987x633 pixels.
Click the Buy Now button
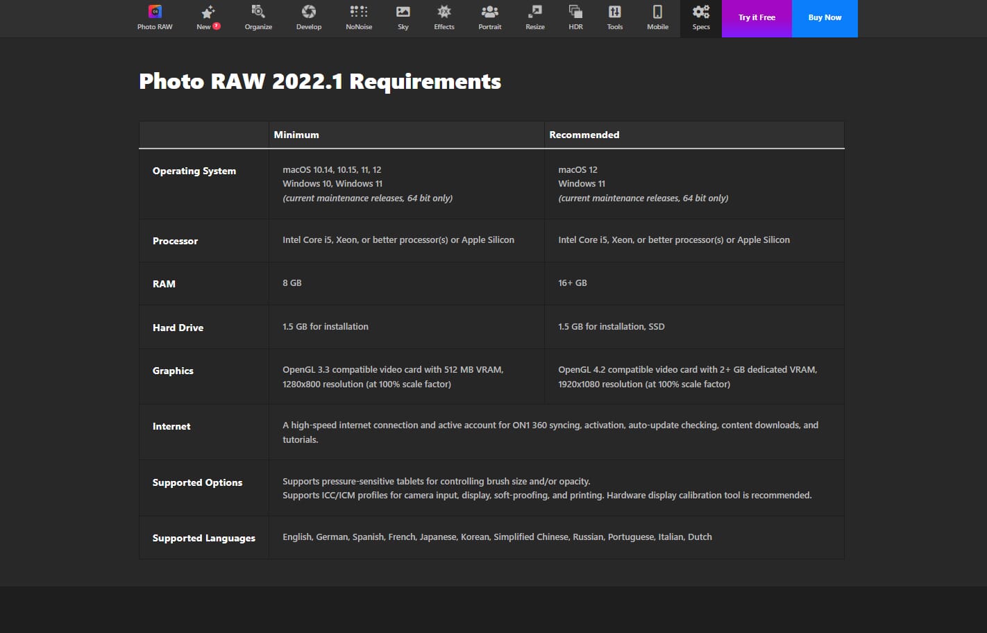pos(825,18)
